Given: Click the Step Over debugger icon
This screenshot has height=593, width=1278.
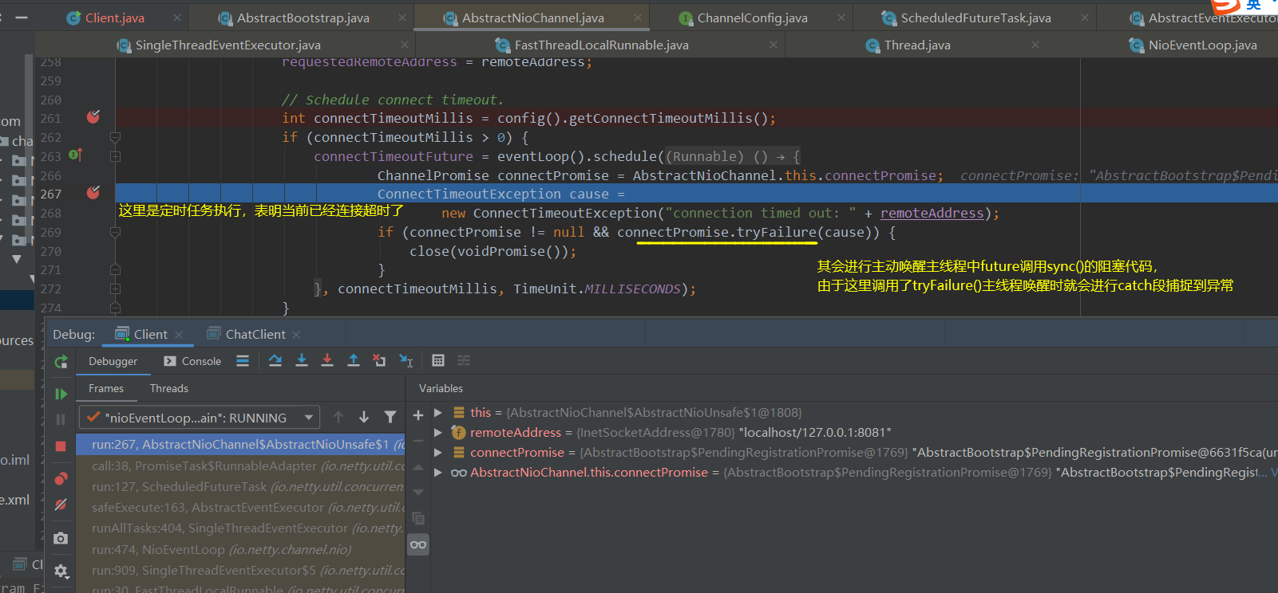Looking at the screenshot, I should click(275, 361).
